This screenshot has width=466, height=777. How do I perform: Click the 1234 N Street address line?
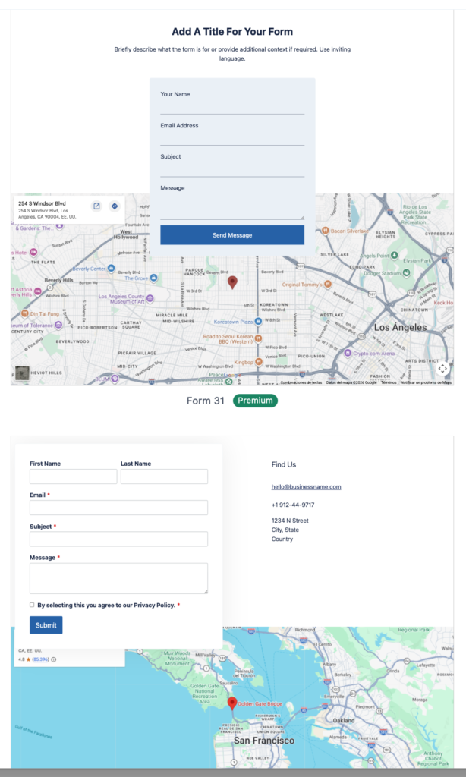290,521
